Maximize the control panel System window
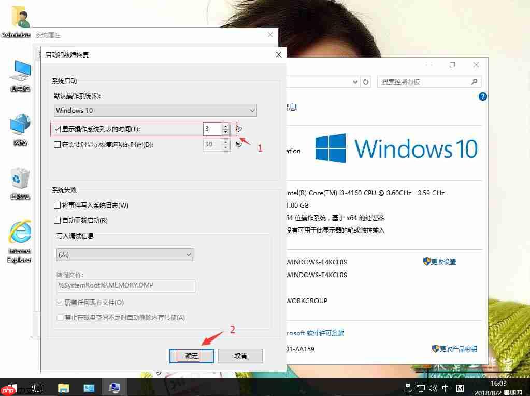This screenshot has height=396, width=530. (452, 65)
